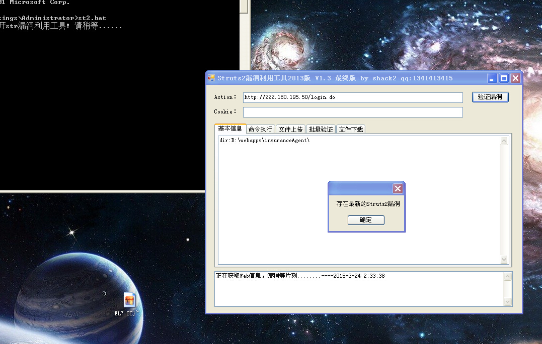Viewport: 542px width, 344px height.
Task: Click info panel scrollbar up arrow
Action: [504, 141]
